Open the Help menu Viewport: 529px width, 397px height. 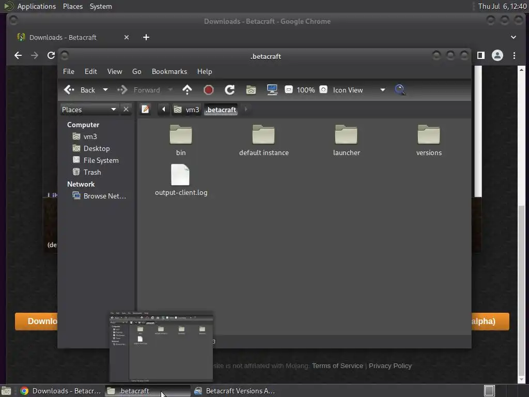coord(205,71)
